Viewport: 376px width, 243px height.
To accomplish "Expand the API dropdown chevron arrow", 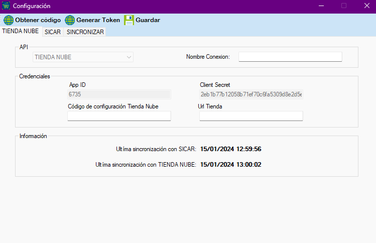I will click(129, 57).
